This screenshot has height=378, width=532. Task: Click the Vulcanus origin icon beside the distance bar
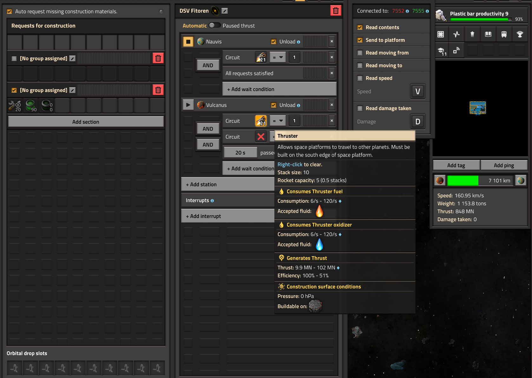tap(440, 181)
